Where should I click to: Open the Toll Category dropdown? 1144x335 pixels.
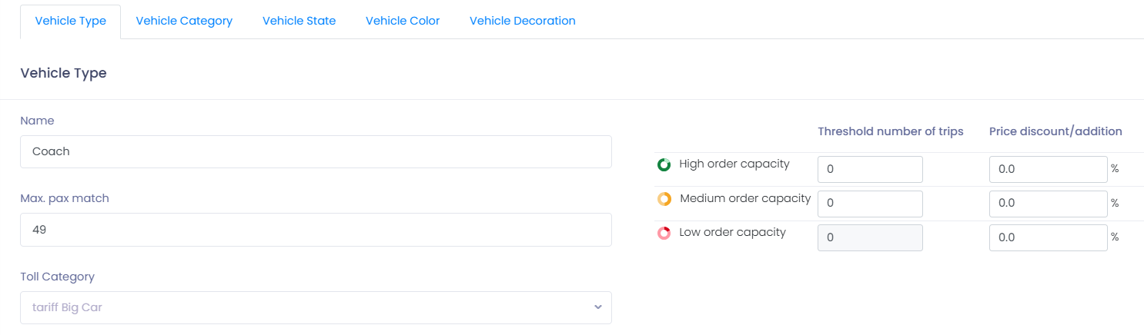point(316,307)
